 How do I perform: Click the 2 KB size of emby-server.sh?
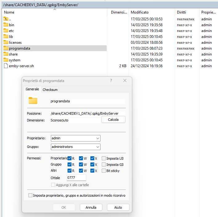coord(123,66)
